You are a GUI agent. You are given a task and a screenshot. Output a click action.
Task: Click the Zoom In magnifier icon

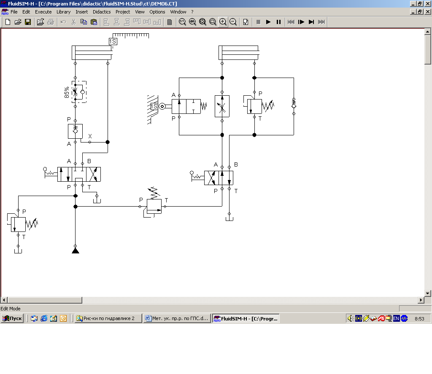click(223, 22)
